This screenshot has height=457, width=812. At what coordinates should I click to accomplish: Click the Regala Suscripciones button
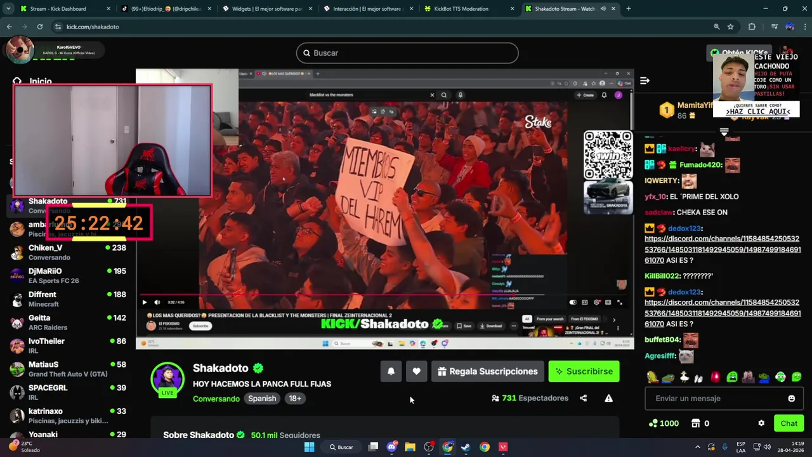(487, 371)
